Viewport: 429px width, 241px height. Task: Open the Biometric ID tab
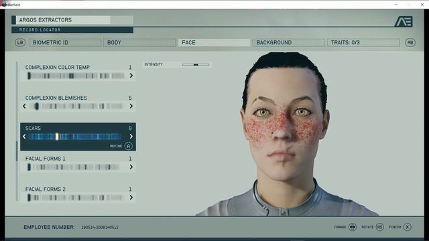click(65, 42)
